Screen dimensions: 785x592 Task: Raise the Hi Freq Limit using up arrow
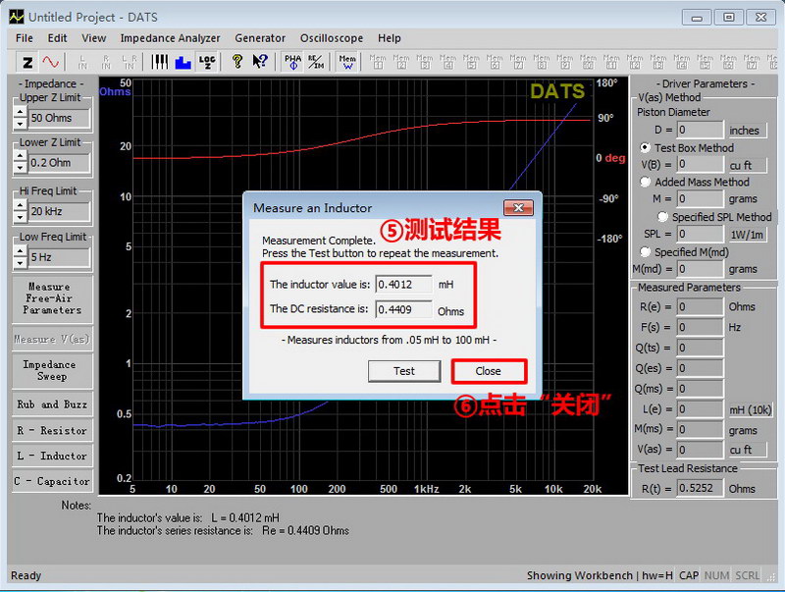[20, 206]
